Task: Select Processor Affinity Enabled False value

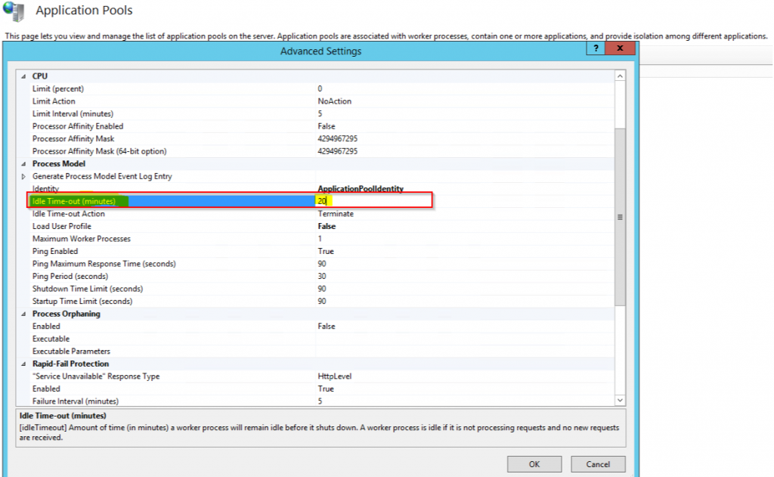Action: [327, 126]
